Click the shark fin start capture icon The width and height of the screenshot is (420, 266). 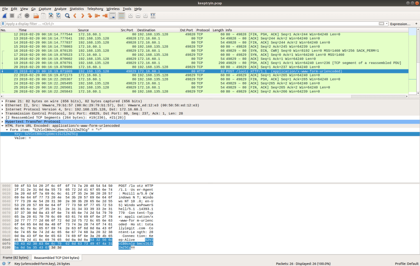(x=4, y=16)
